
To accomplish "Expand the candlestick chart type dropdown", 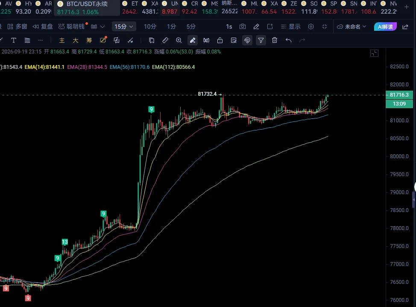I will point(98,27).
